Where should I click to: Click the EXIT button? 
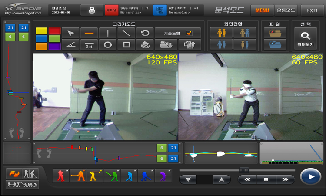pyautogui.click(x=312, y=10)
